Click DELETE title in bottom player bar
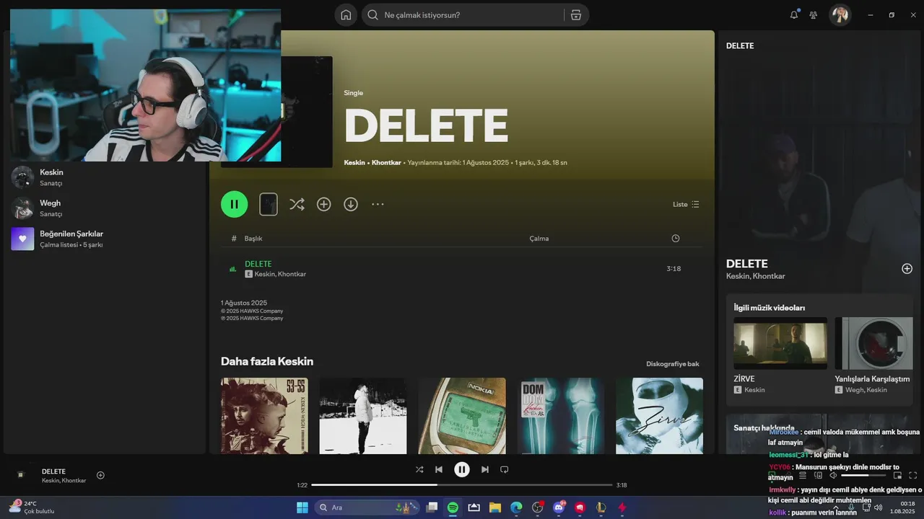Screen dimensions: 924x519 [53, 471]
